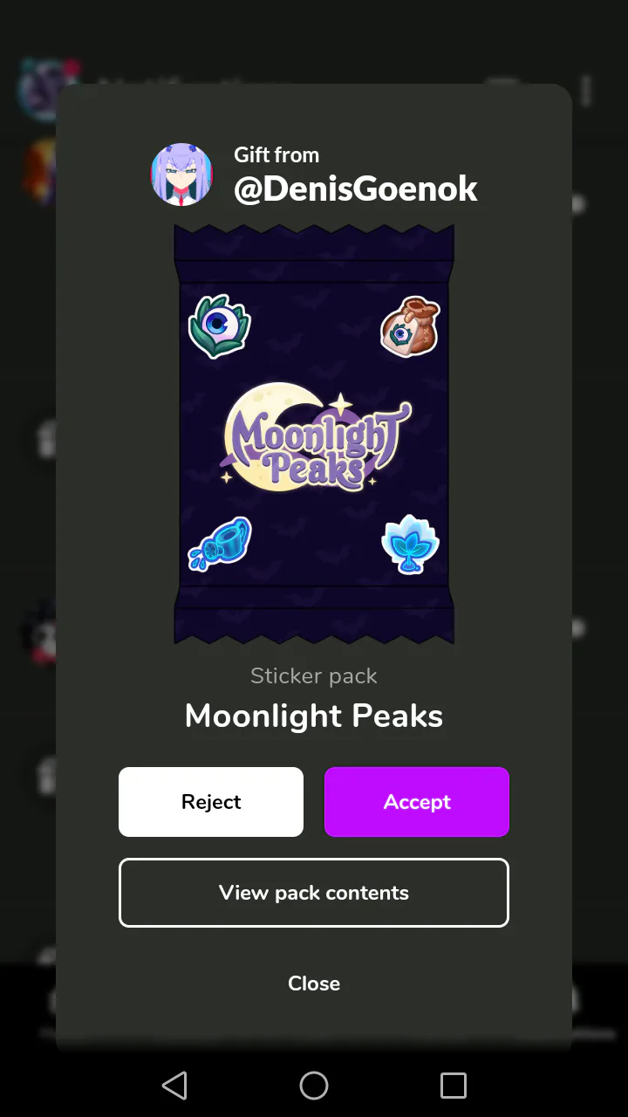628x1117 pixels.
Task: Tap the blue watering can sticker
Action: click(x=220, y=543)
